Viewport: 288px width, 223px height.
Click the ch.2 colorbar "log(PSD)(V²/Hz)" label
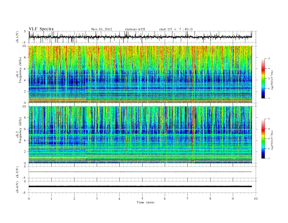(272, 140)
